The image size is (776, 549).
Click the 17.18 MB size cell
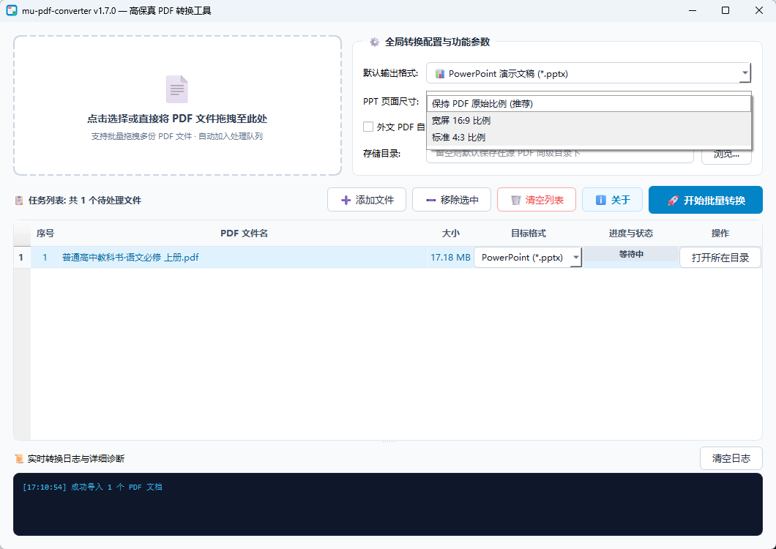point(450,258)
